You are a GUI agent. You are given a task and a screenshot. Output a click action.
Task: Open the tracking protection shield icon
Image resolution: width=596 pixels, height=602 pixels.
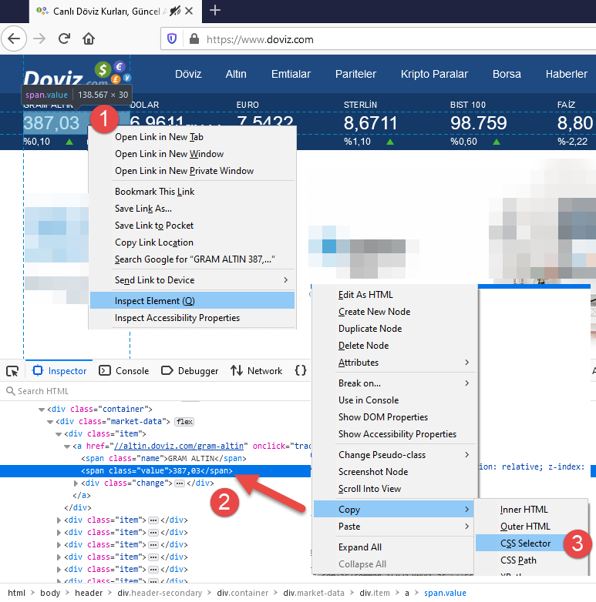click(x=172, y=38)
